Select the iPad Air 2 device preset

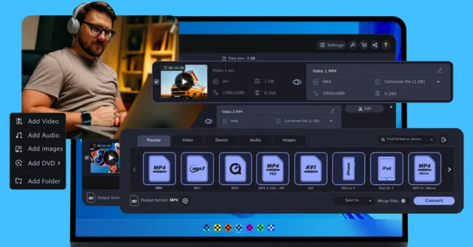pyautogui.click(x=386, y=168)
